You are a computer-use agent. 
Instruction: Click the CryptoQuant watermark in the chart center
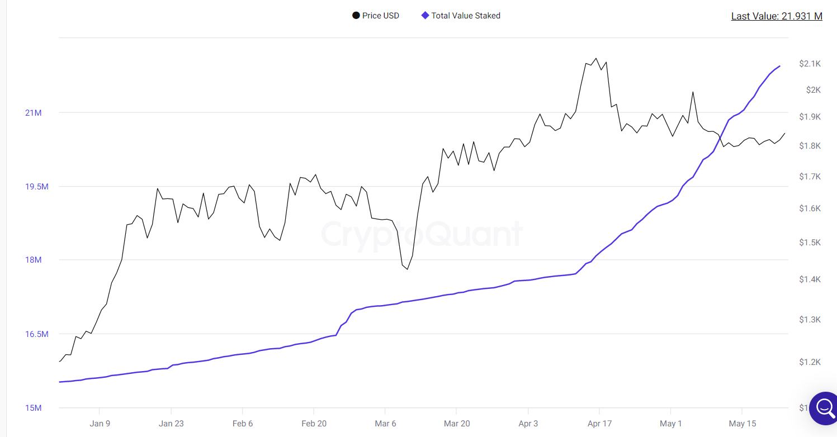422,234
